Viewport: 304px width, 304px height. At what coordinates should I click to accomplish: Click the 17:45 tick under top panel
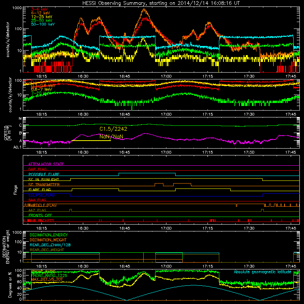click(x=290, y=76)
